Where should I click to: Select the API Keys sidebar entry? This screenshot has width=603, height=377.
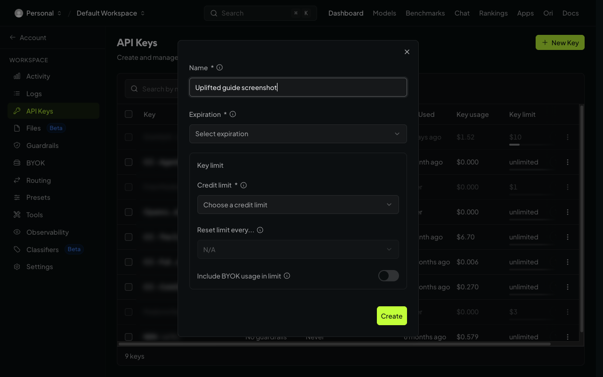(x=54, y=111)
